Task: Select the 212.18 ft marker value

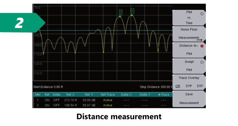Action: tap(71, 100)
